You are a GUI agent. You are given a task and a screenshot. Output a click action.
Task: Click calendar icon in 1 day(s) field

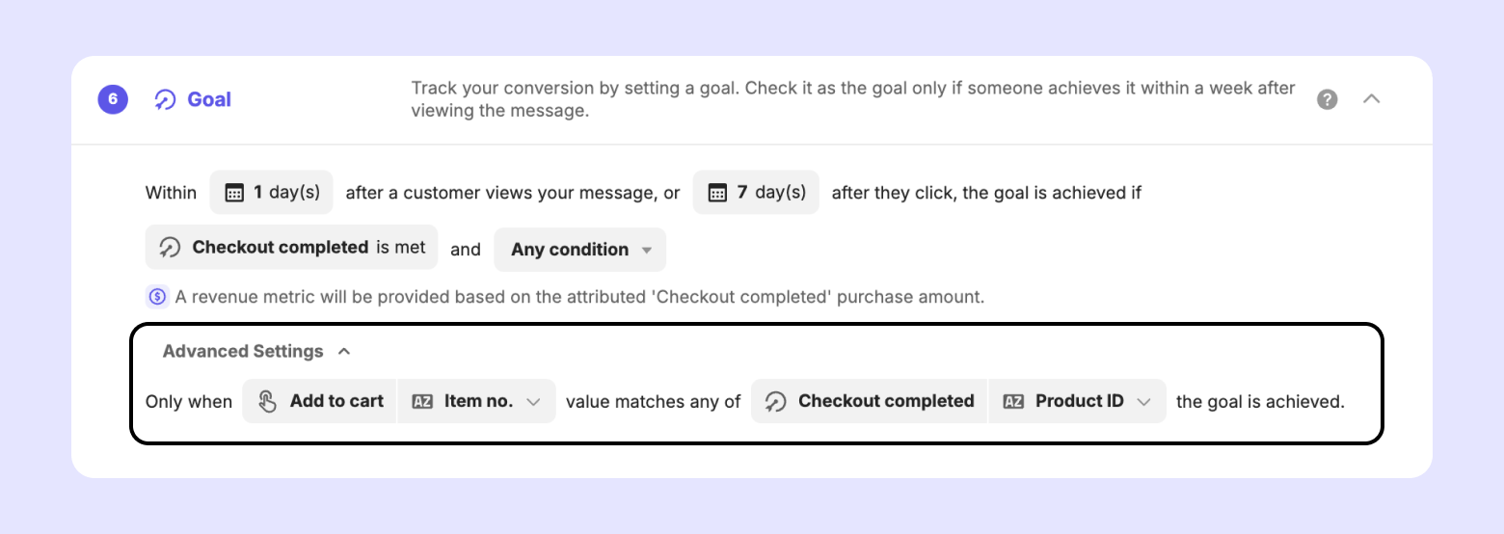click(234, 193)
